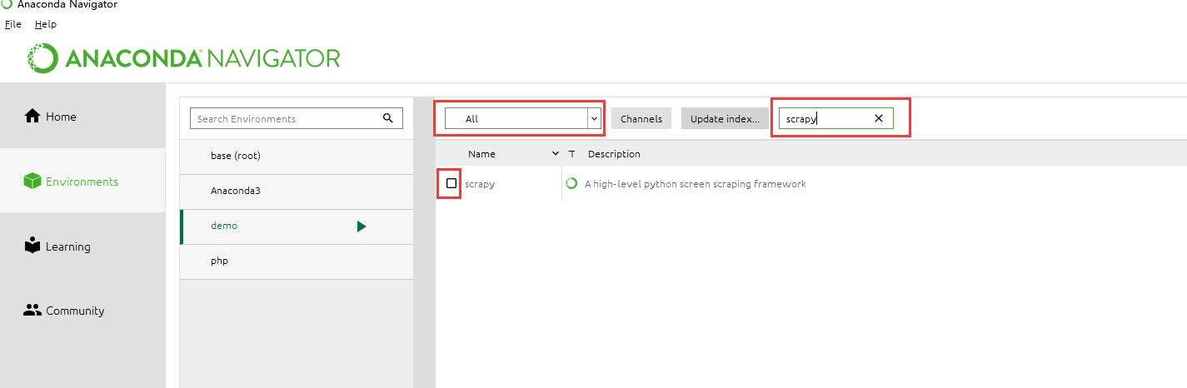This screenshot has height=388, width=1187.
Task: Open the File menu
Action: (x=12, y=24)
